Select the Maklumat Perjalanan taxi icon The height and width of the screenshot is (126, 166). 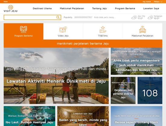[x=142, y=29]
